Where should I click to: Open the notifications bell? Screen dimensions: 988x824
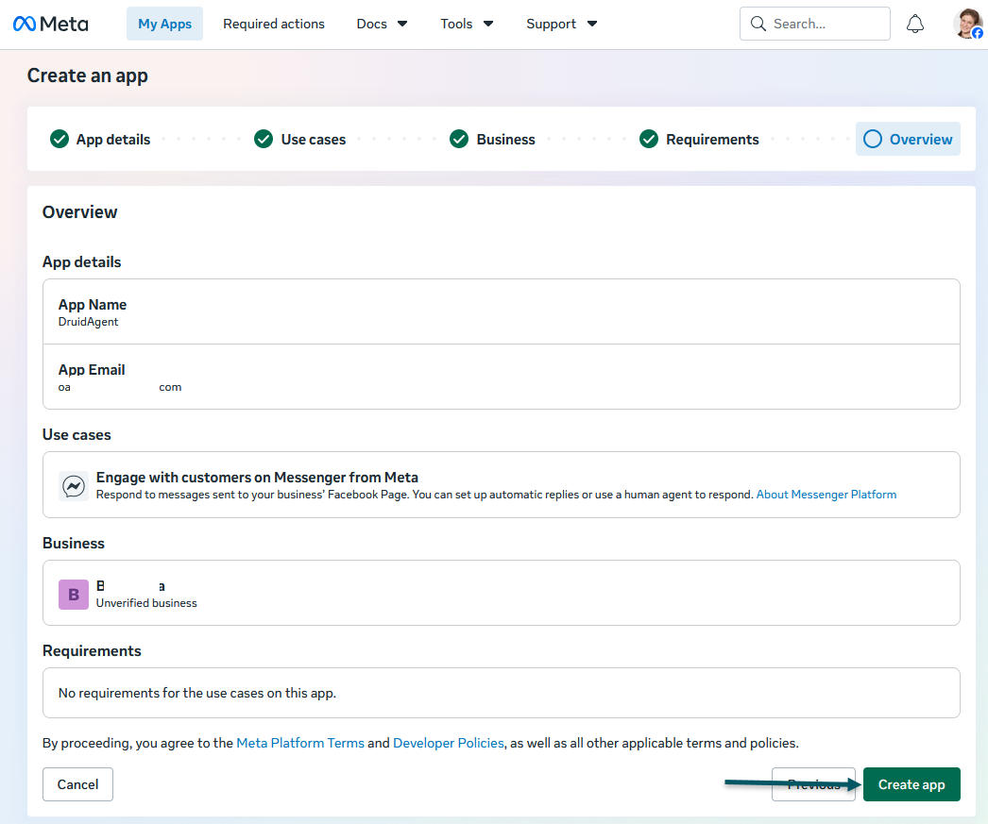pyautogui.click(x=915, y=24)
